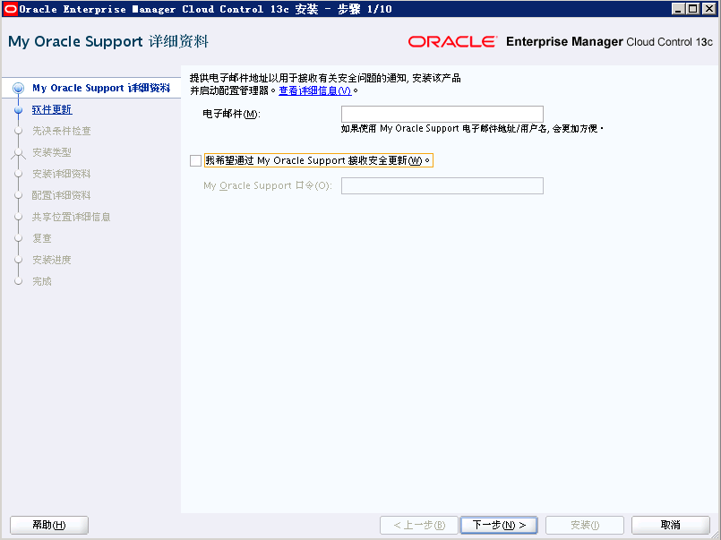Minimize the installer window

[677, 9]
